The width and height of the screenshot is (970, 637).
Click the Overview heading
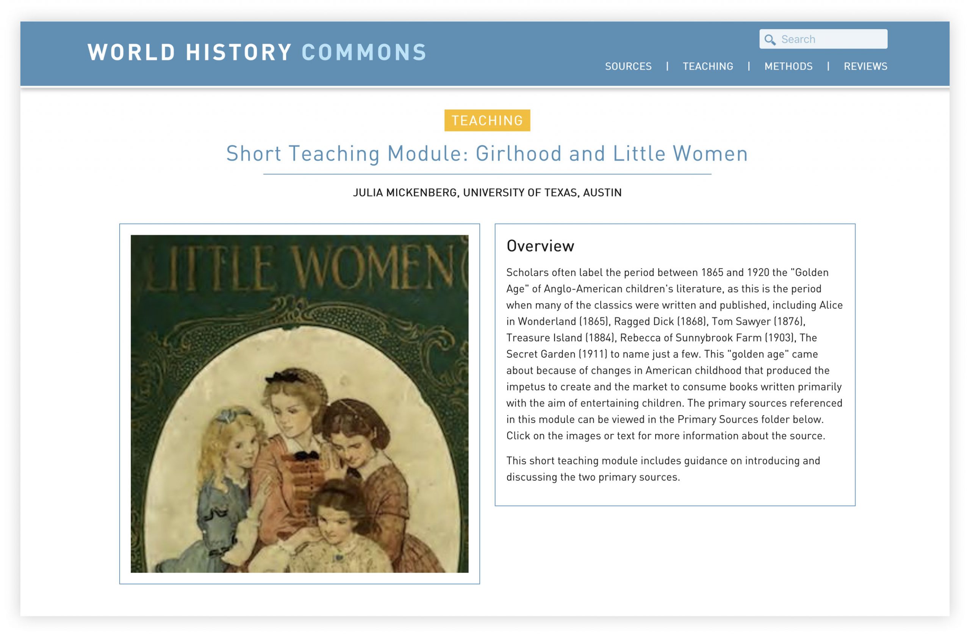click(540, 246)
